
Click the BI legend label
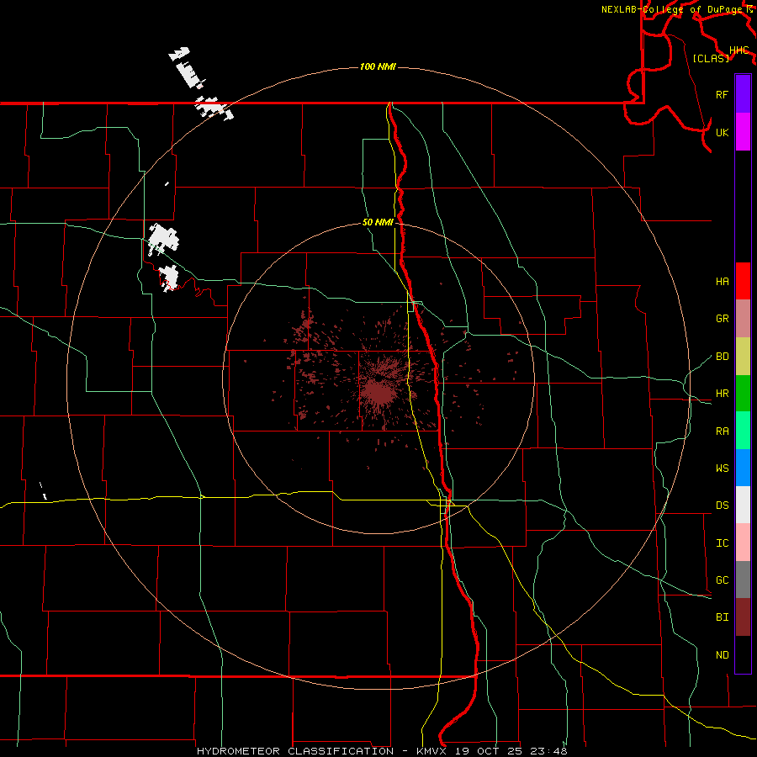point(722,617)
